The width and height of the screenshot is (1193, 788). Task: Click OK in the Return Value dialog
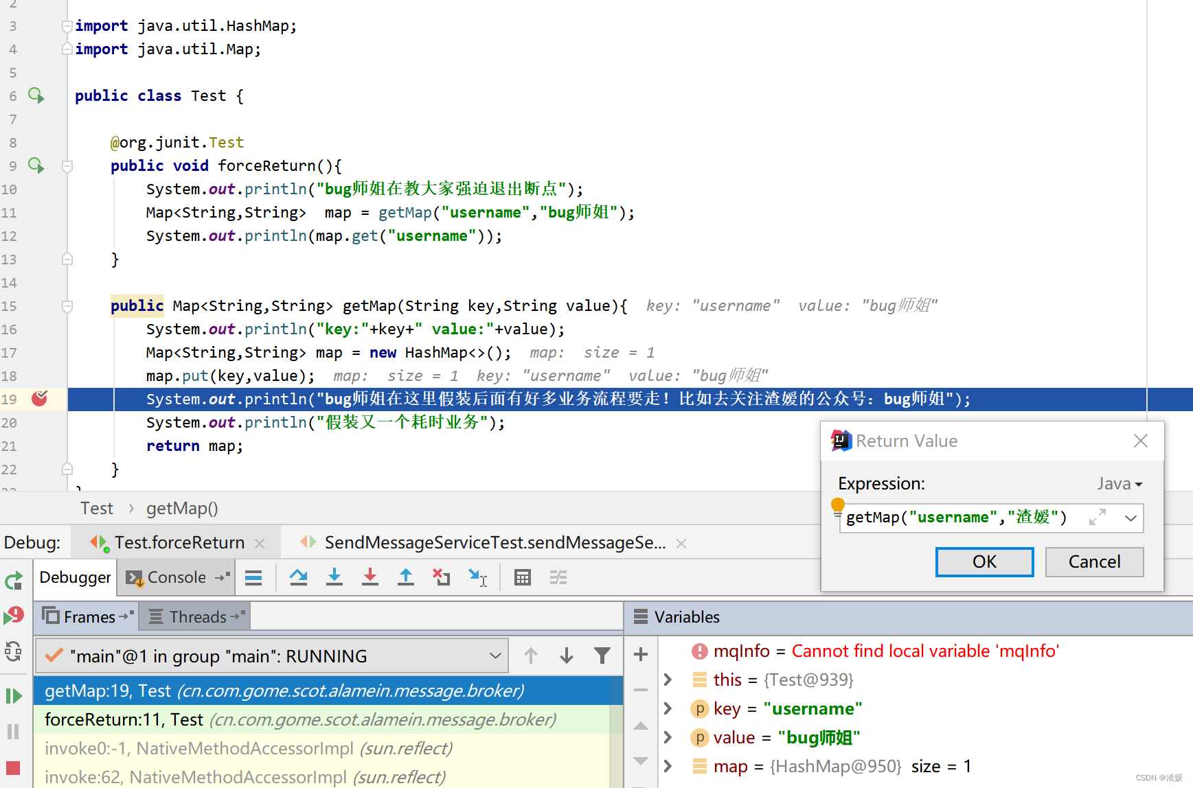[984, 561]
